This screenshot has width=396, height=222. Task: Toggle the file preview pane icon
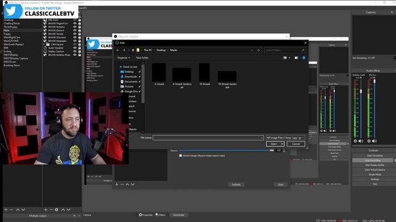click(296, 57)
